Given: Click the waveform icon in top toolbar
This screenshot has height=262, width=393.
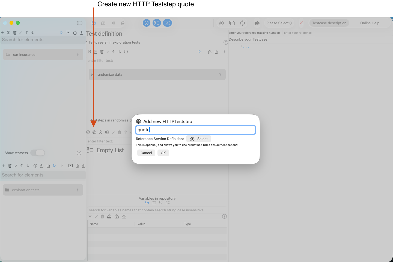Looking at the screenshot, I should [x=114, y=23].
